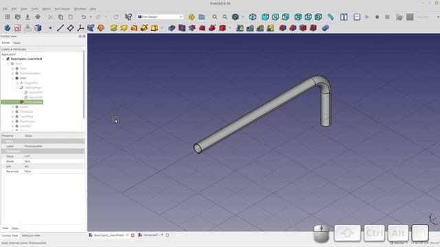Open the Edit menu
The width and height of the screenshot is (440, 247).
14,9
